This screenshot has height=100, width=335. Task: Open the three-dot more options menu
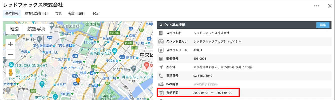click(x=317, y=6)
